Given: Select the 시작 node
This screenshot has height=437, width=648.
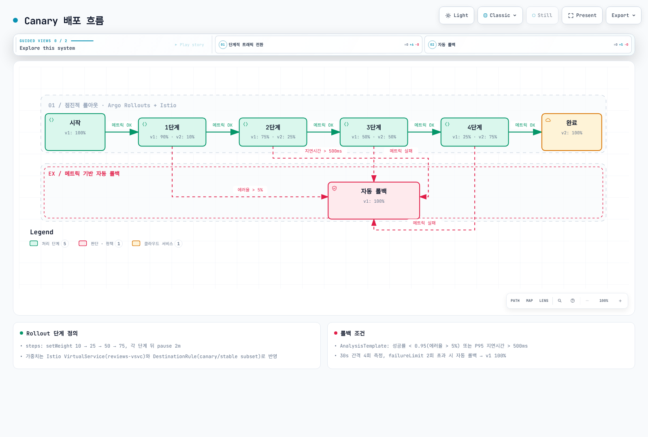Looking at the screenshot, I should coord(75,132).
